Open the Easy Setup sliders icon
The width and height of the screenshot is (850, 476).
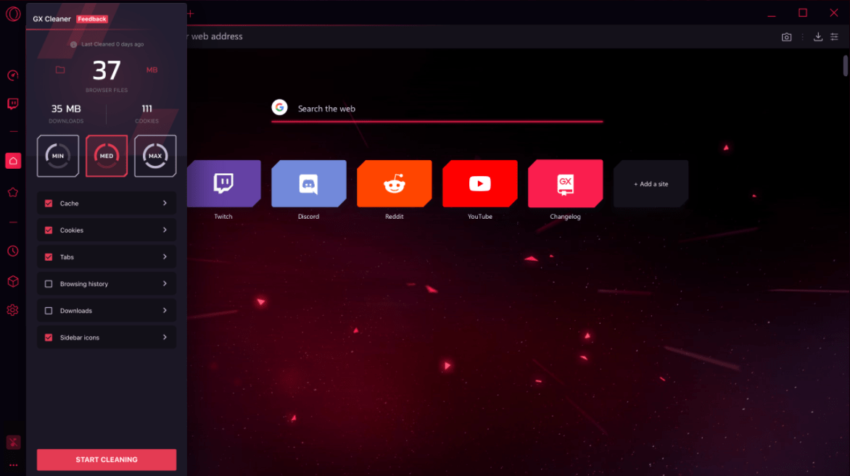pyautogui.click(x=834, y=37)
